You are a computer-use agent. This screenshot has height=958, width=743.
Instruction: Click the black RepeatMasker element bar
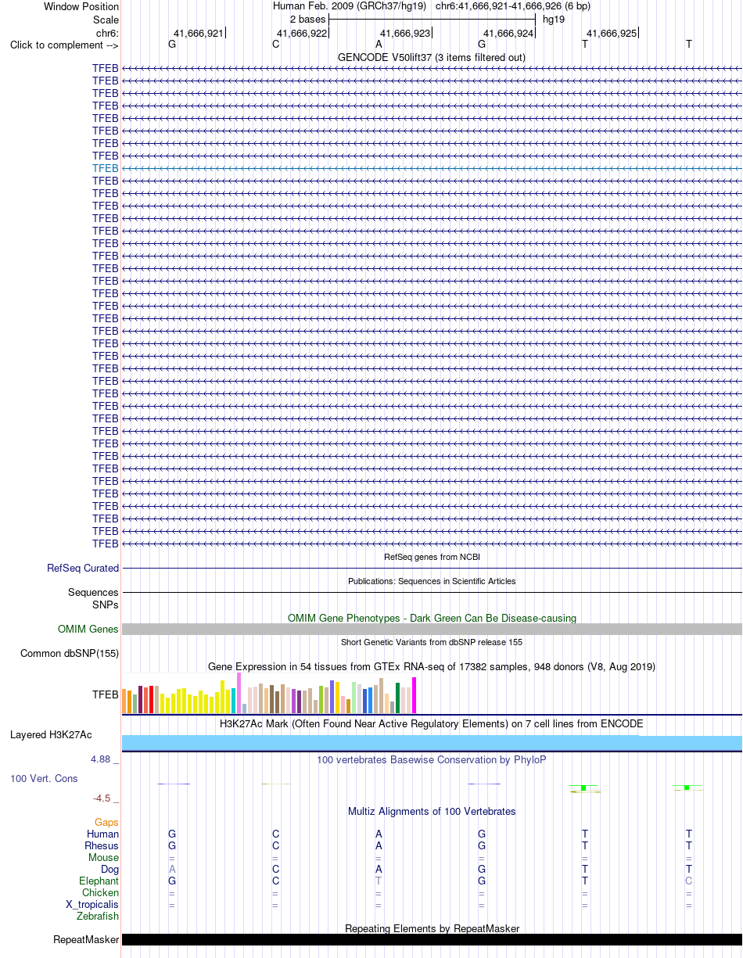click(432, 939)
